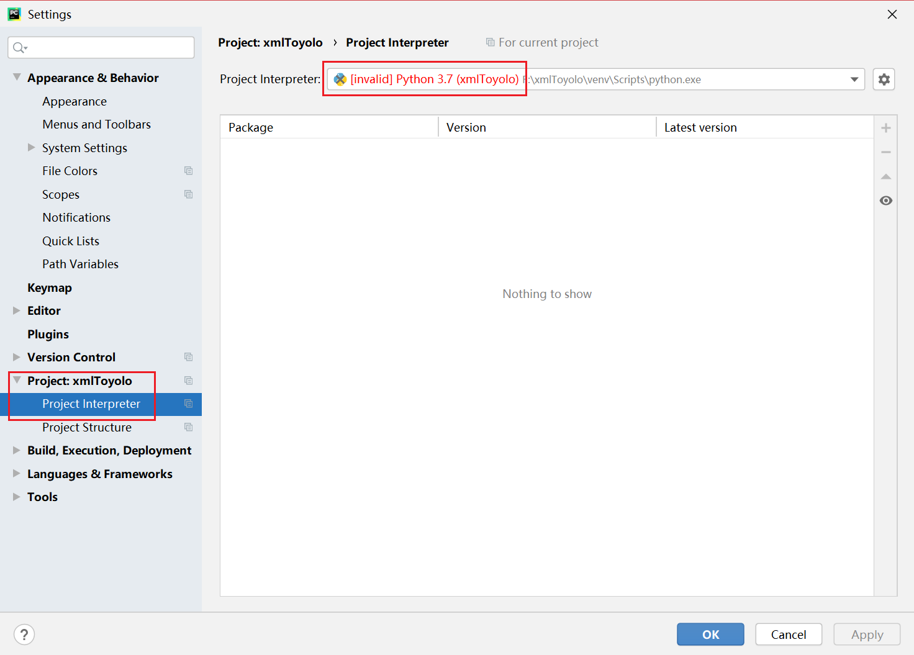Collapse the Appearance & Behavior section

tap(16, 77)
